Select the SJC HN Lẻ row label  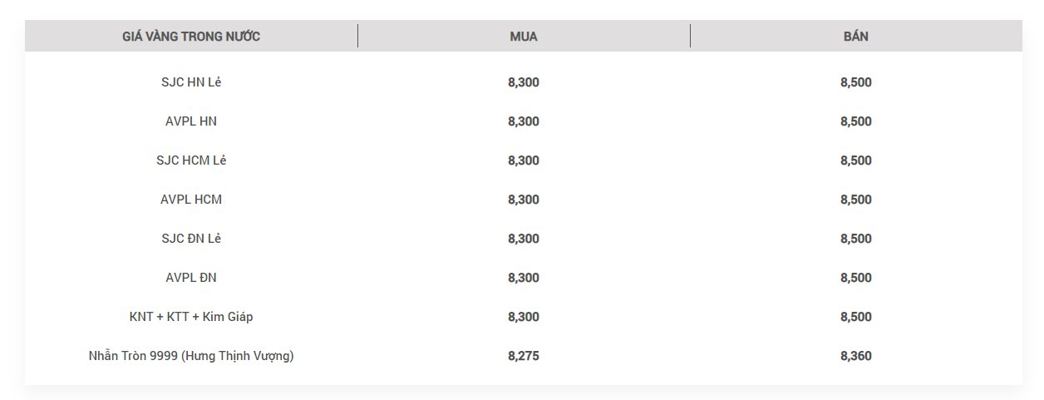pos(191,82)
